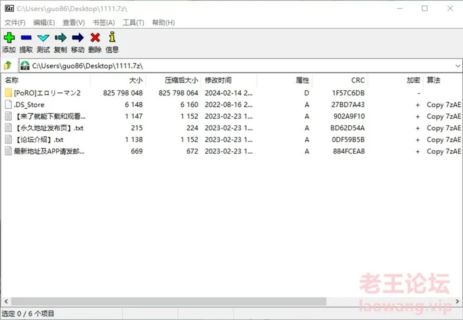Image resolution: width=463 pixels, height=320 pixels.
Task: Click the icon of 【永久地址发布页】.txt
Action: coord(8,128)
